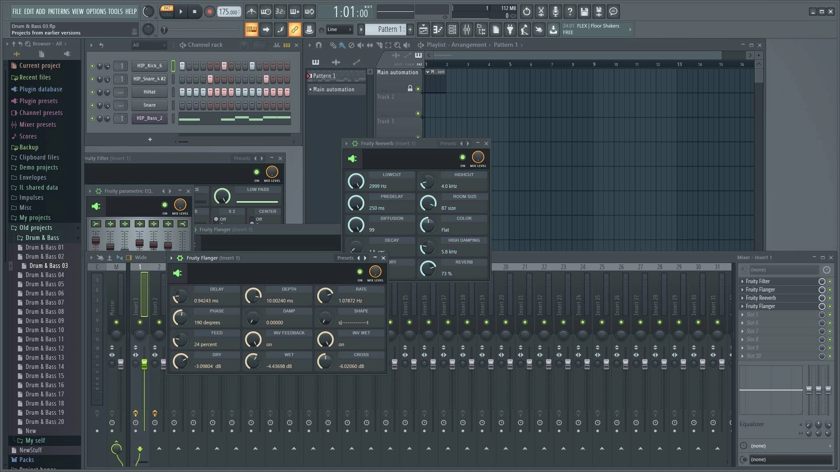The image size is (840, 472).
Task: Click the HiHat channel button
Action: point(150,92)
